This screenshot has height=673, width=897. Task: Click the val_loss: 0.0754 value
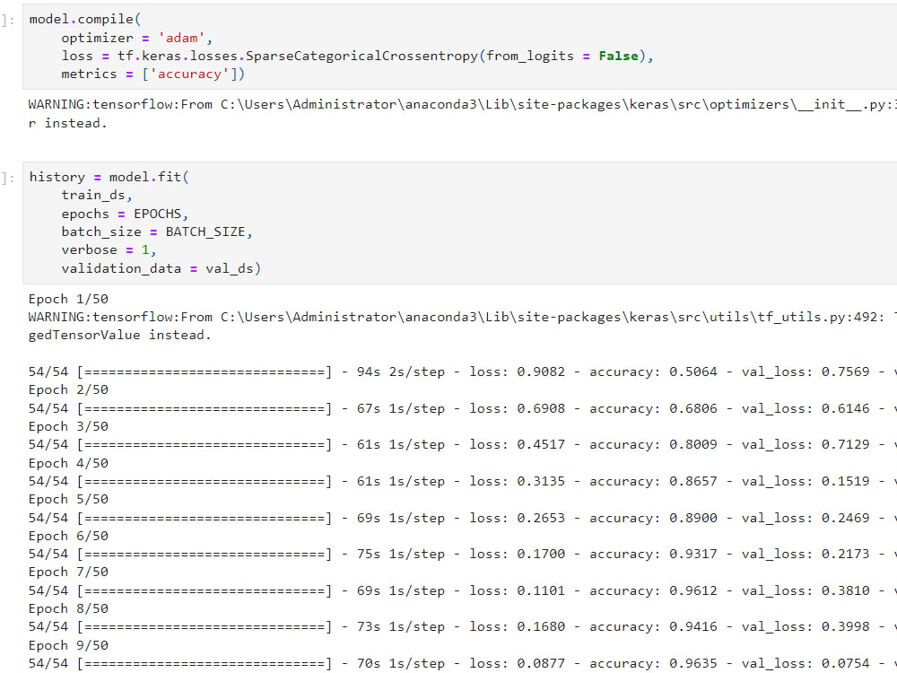[x=806, y=663]
